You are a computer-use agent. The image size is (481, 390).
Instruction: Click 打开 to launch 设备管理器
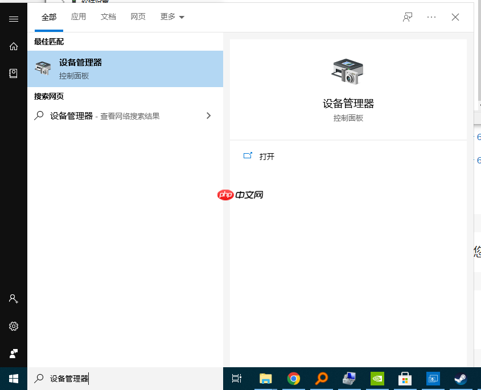268,157
